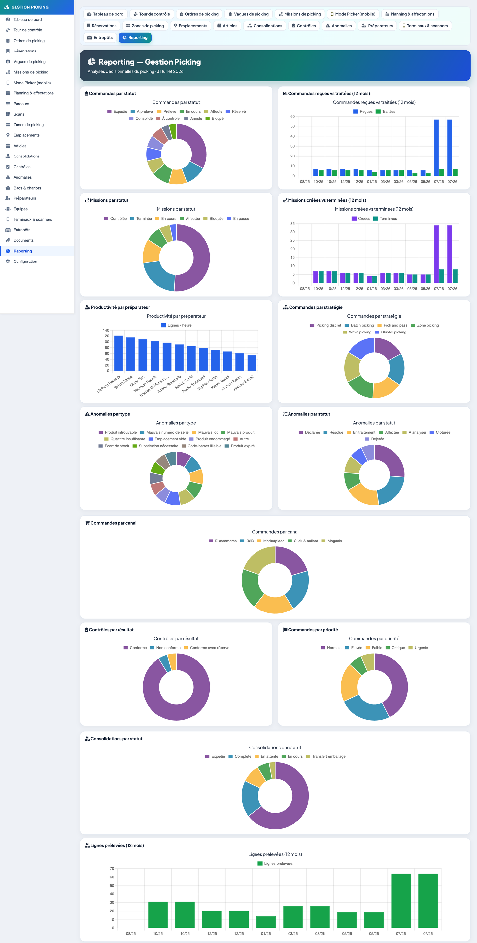This screenshot has height=943, width=477.
Task: Select the Scans icon in sidebar
Action: (x=8, y=114)
